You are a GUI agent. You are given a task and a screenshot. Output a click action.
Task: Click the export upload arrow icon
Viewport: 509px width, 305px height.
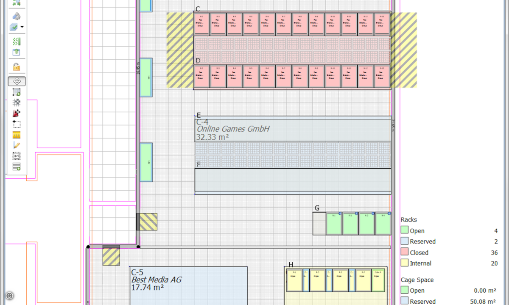click(17, 52)
